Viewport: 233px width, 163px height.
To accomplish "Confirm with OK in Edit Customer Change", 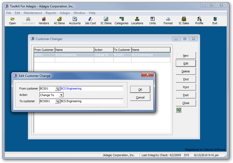I will 140,90.
